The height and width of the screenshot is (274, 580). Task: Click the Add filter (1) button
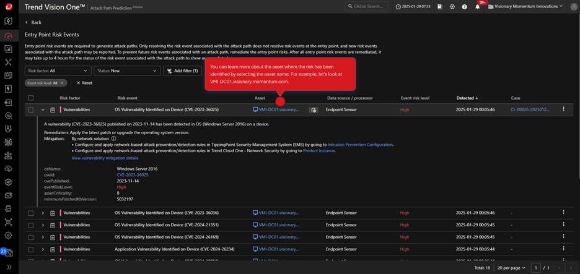[182, 71]
